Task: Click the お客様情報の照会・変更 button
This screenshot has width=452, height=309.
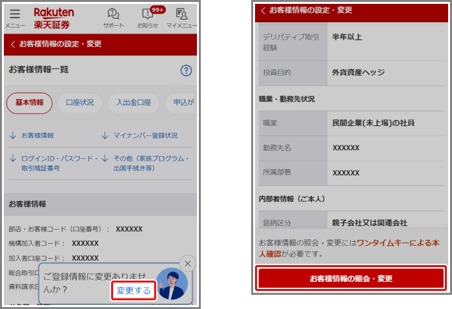Action: coord(351,279)
